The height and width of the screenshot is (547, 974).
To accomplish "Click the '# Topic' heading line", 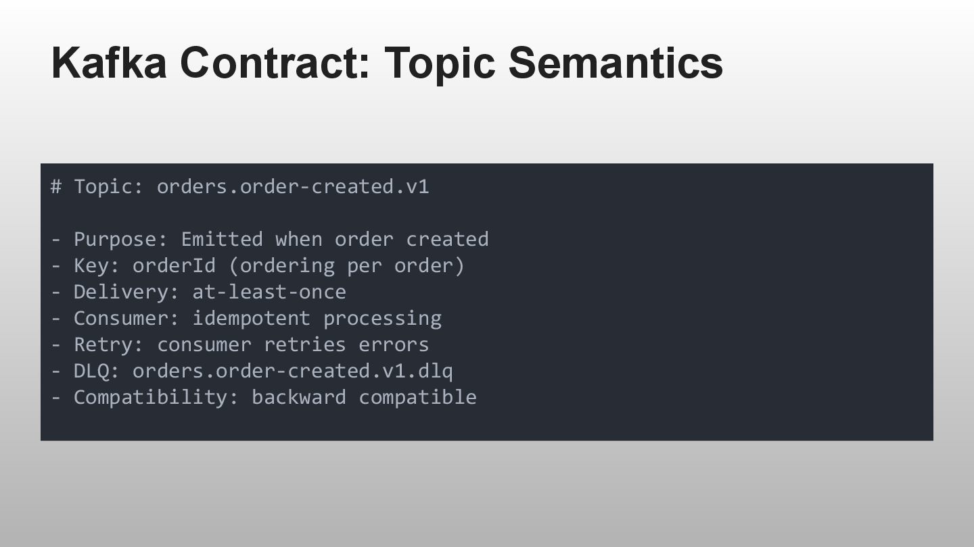I will click(239, 186).
